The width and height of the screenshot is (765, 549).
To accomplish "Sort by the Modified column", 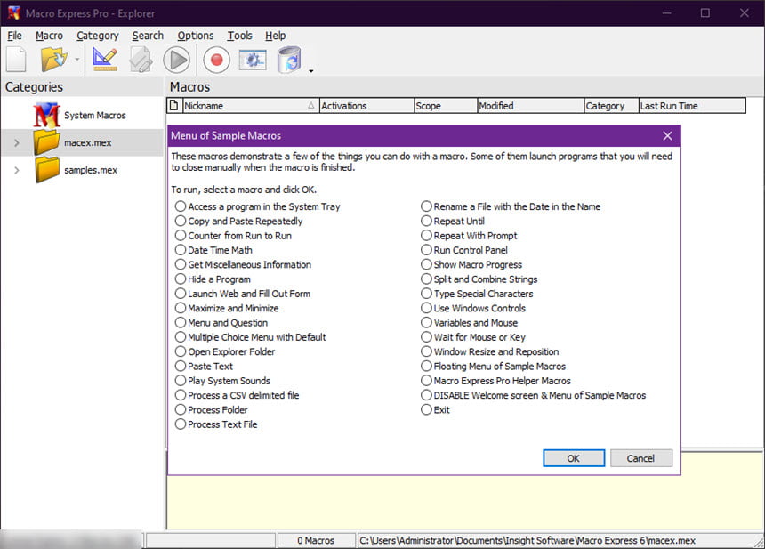I will pyautogui.click(x=531, y=105).
